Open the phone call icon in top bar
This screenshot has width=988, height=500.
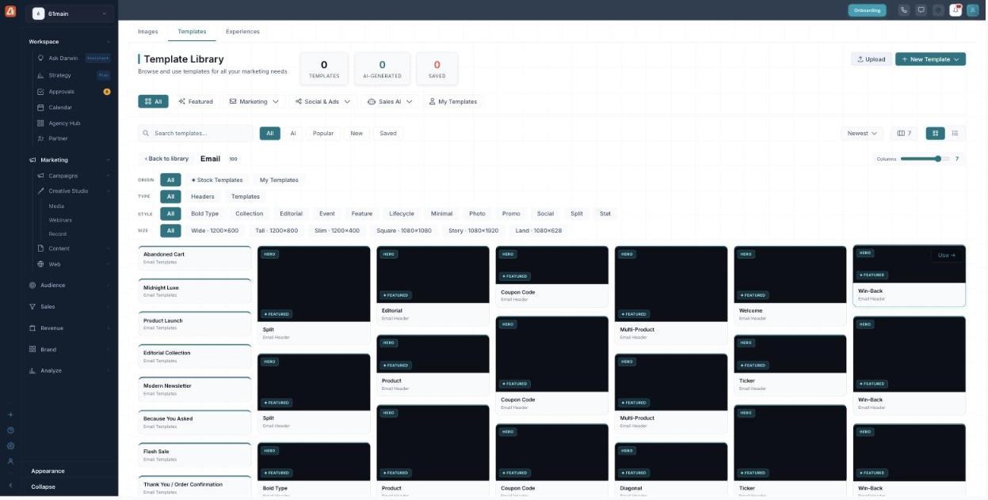(x=904, y=10)
